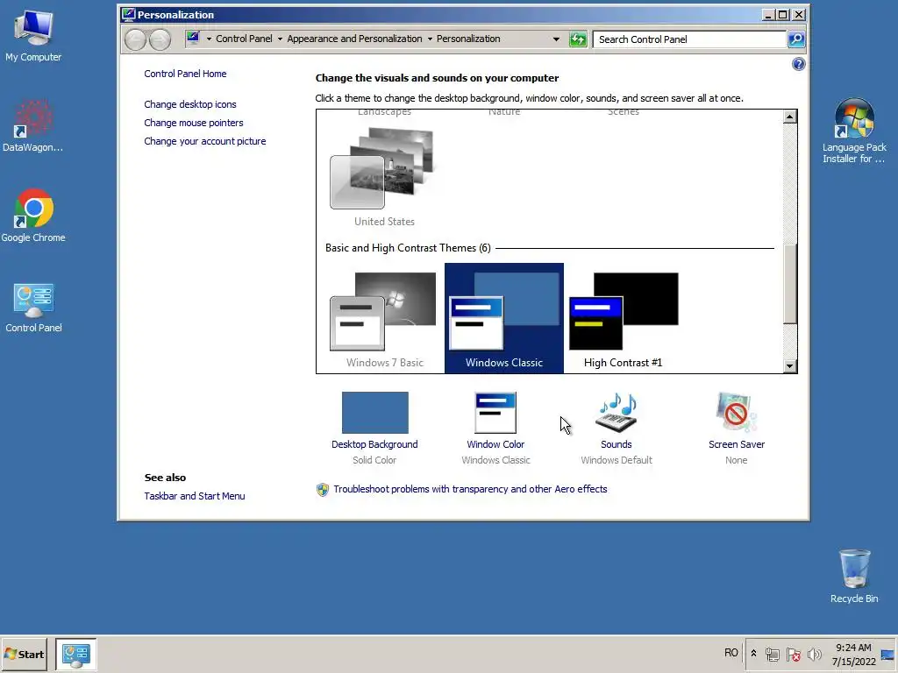Click Troubleshoot problems with transparency link
Viewport: 898px width, 673px height.
pos(470,489)
